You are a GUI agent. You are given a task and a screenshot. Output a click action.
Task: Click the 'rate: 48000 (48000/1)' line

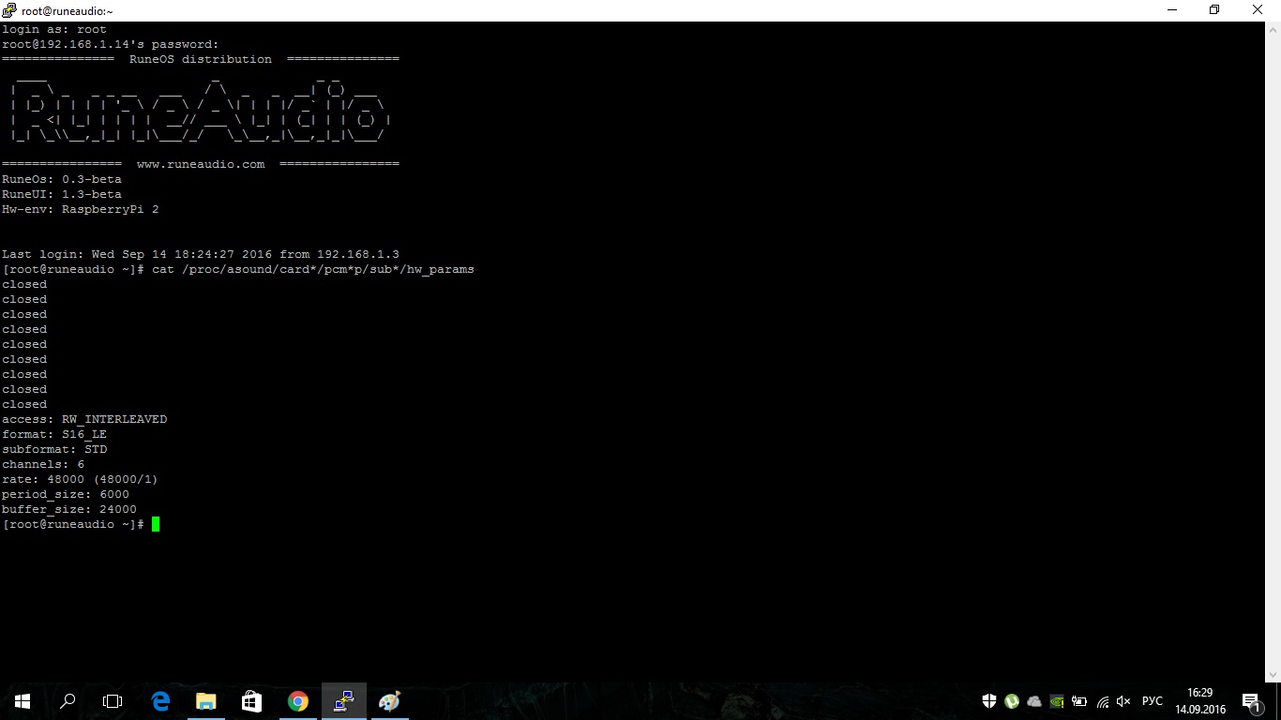coord(81,479)
